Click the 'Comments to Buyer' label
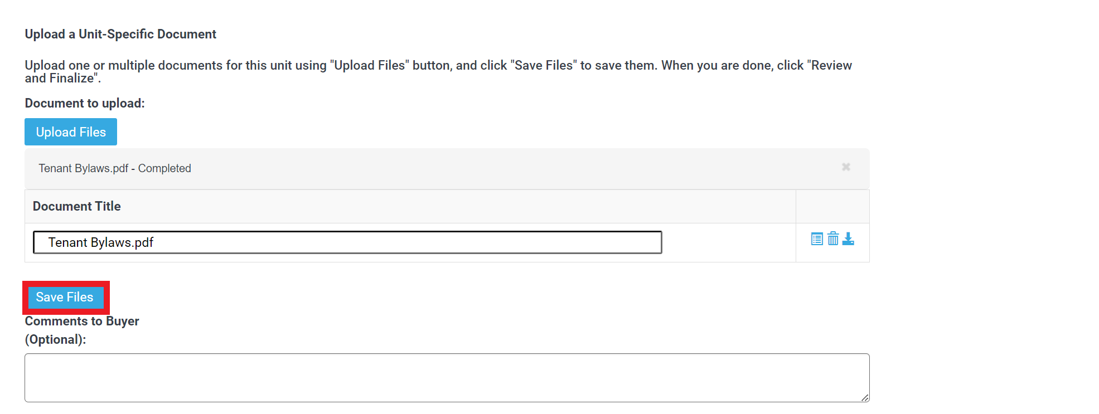The width and height of the screenshot is (1099, 414). coord(82,322)
